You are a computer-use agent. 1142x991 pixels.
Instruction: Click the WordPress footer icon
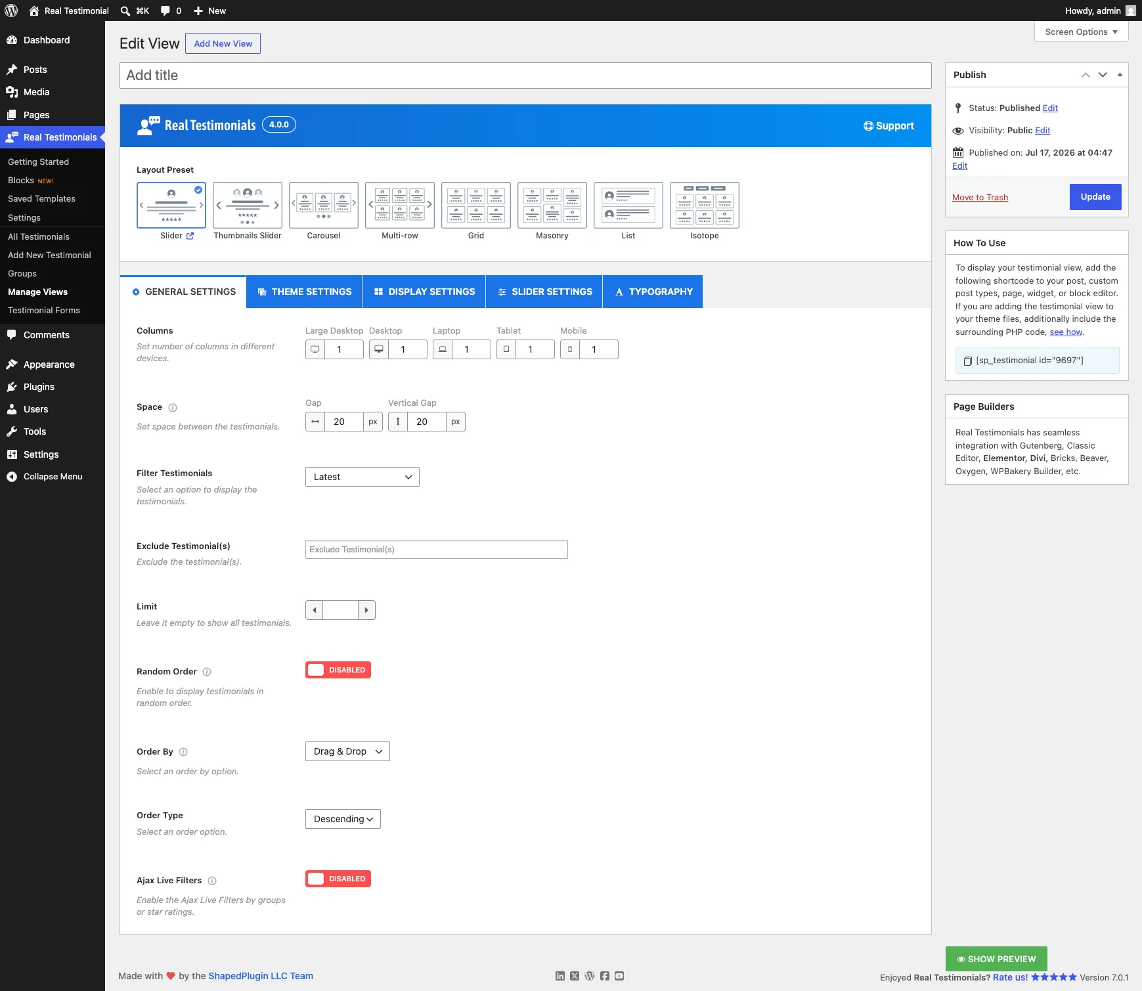(x=590, y=976)
